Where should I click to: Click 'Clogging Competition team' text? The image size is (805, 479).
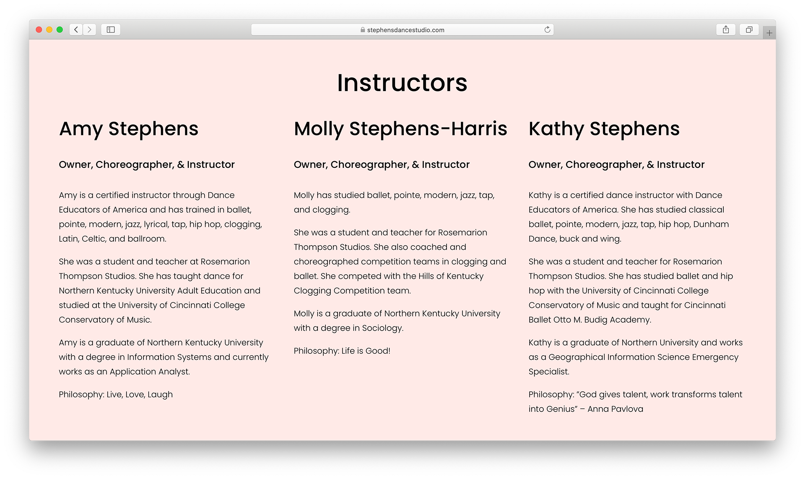click(352, 291)
